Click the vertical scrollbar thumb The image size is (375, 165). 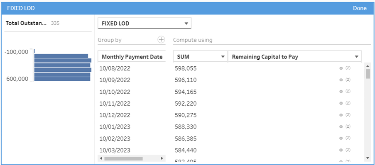(x=368, y=73)
